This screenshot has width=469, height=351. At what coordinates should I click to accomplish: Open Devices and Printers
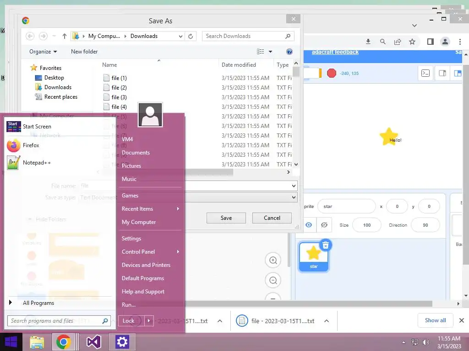146,265
